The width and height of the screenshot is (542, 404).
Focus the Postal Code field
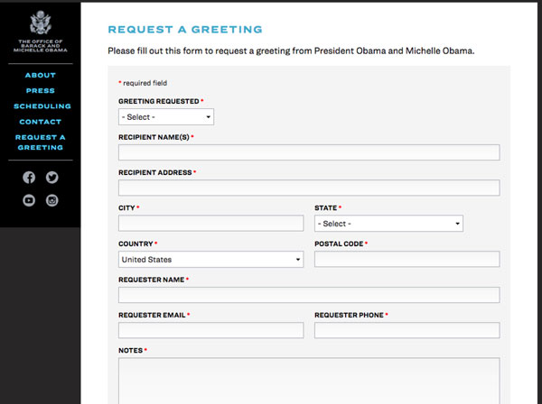pyautogui.click(x=406, y=260)
